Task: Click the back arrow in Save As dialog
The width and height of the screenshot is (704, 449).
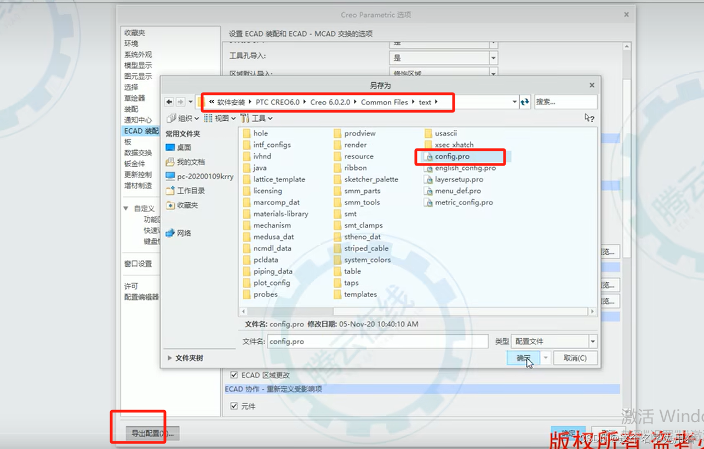Action: [169, 102]
